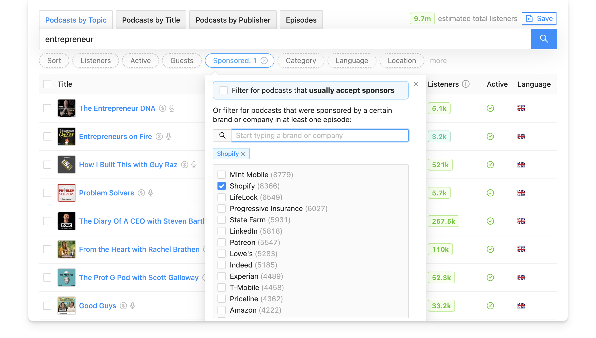
Task: Click the UK flag in Good Guys row
Action: tap(521, 306)
